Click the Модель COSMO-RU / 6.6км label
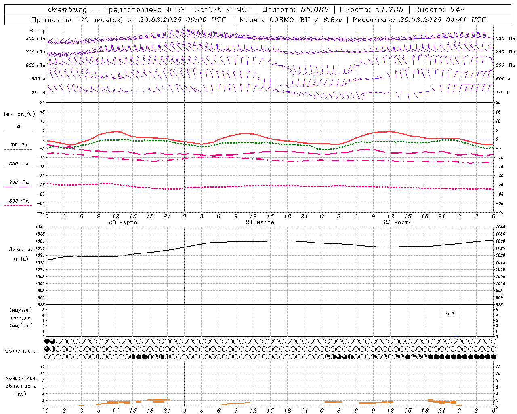The height and width of the screenshot is (414, 517). pyautogui.click(x=291, y=20)
